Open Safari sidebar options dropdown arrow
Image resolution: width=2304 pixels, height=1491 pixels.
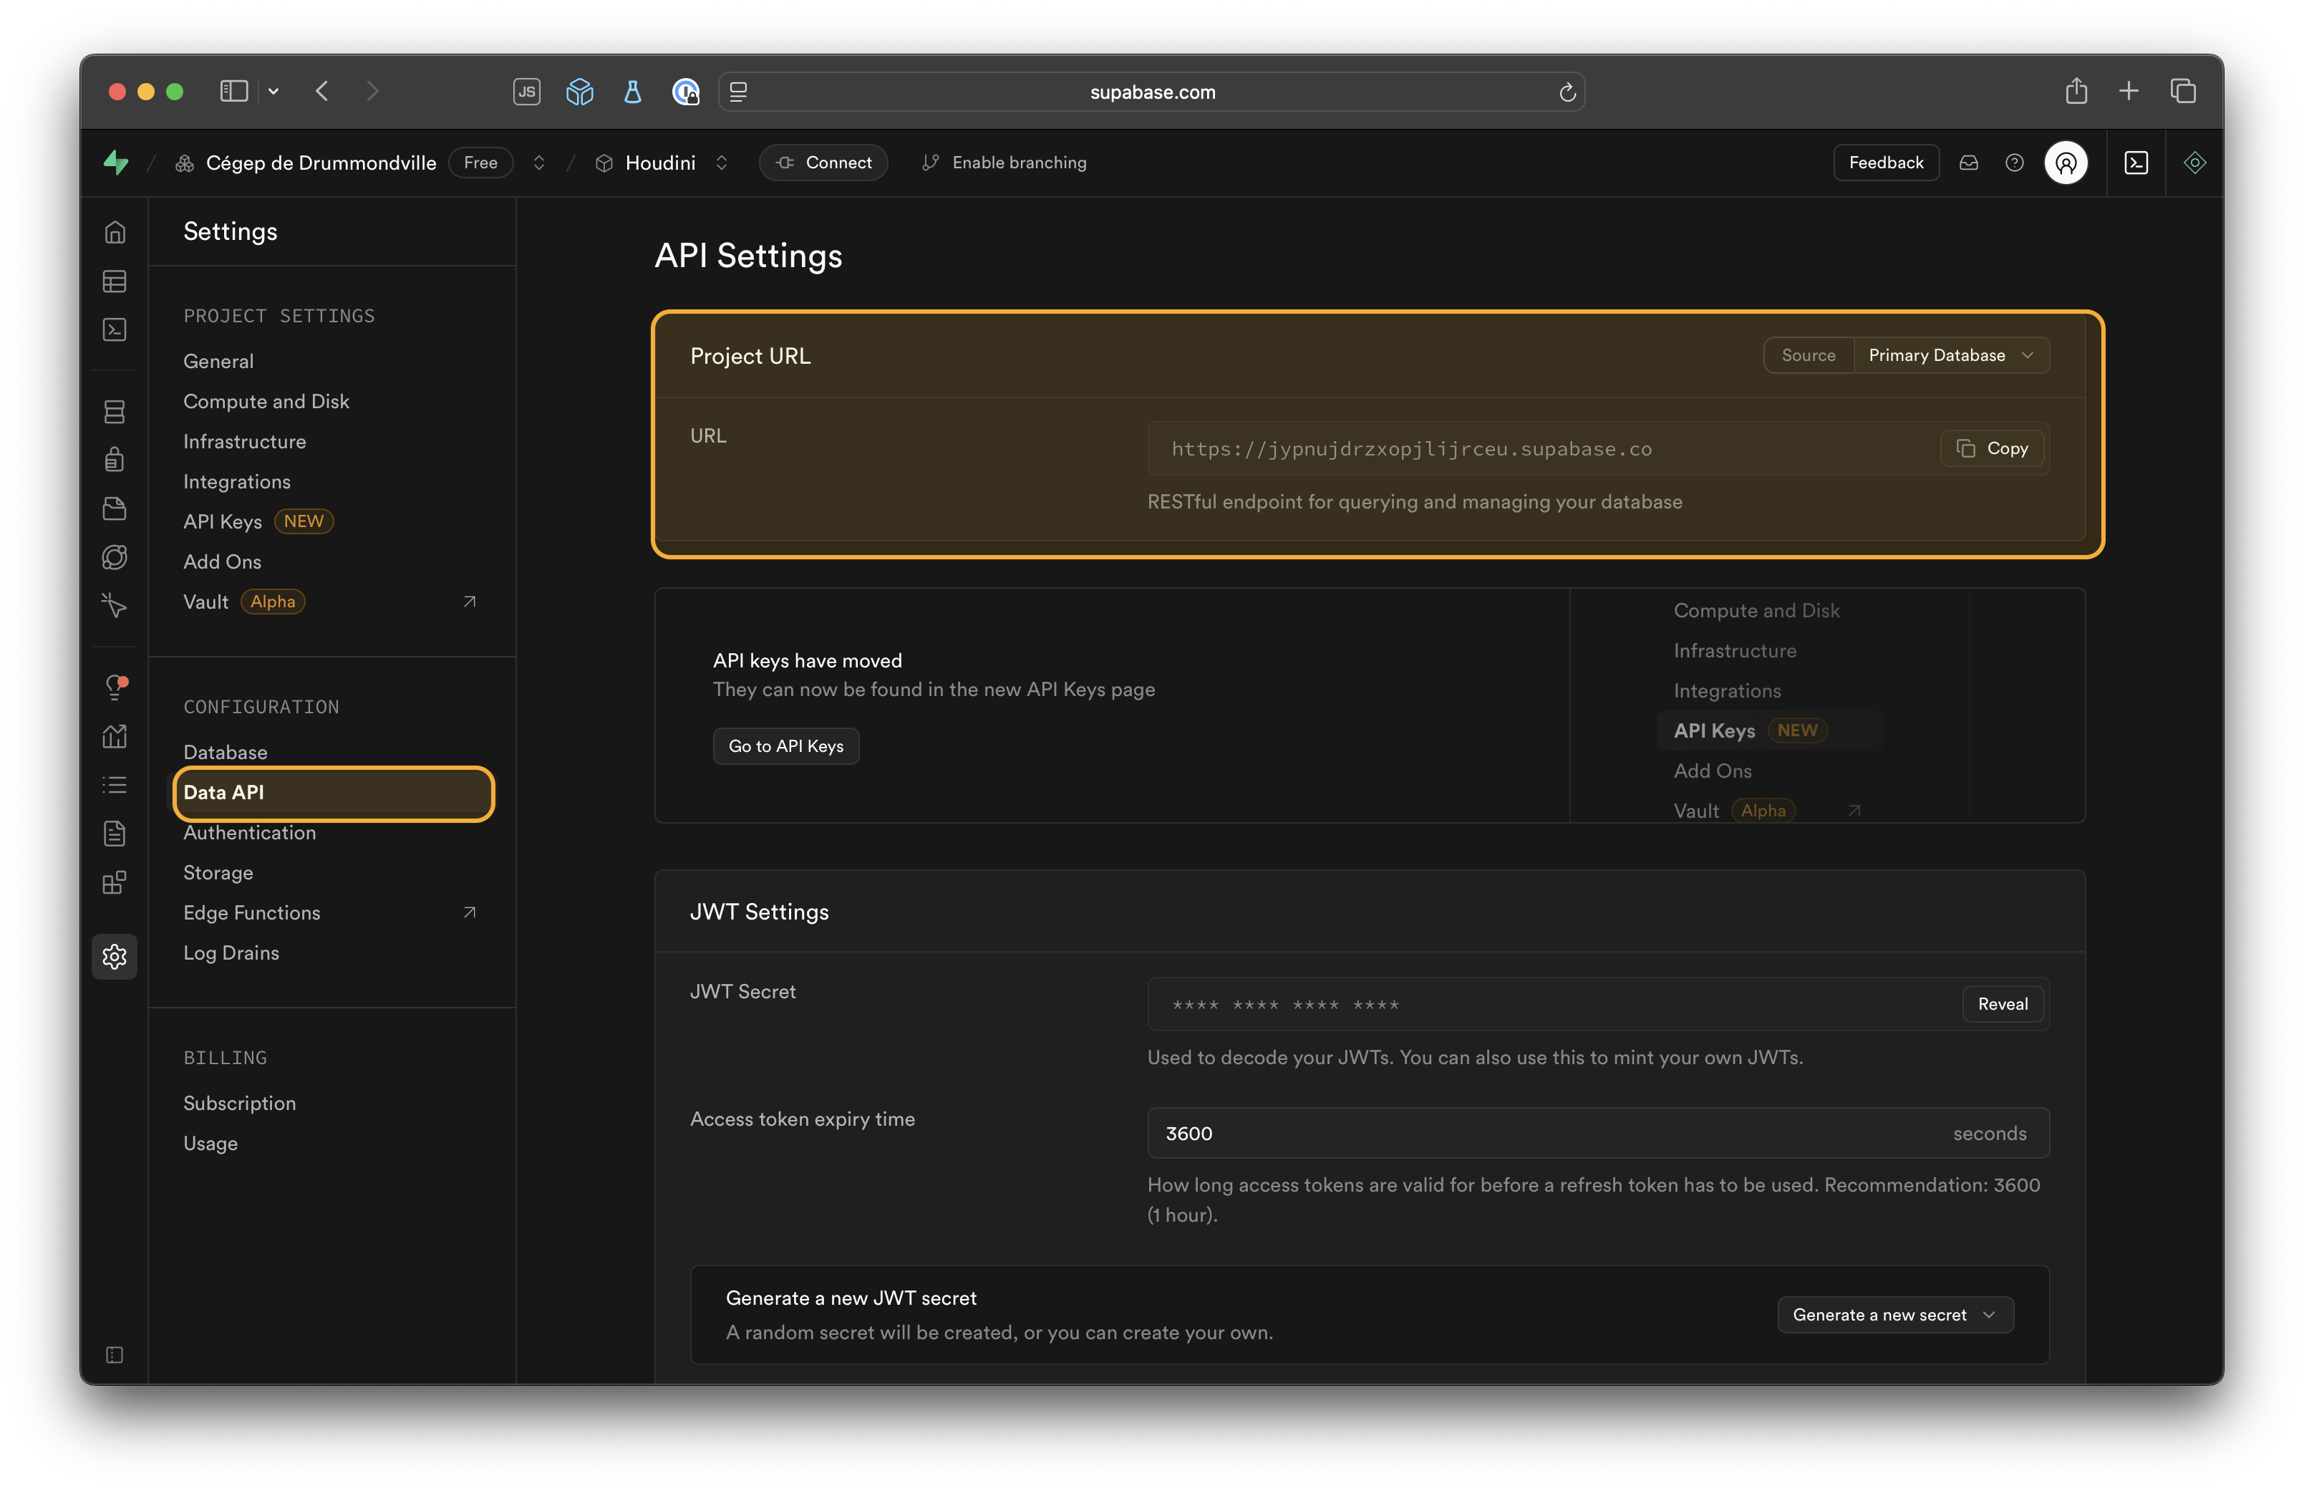coord(274,91)
